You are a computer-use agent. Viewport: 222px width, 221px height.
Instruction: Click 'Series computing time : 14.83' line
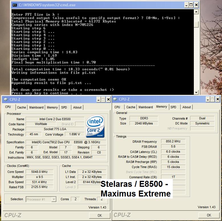point(44,52)
